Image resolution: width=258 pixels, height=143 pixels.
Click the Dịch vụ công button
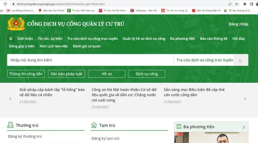pyautogui.click(x=147, y=74)
